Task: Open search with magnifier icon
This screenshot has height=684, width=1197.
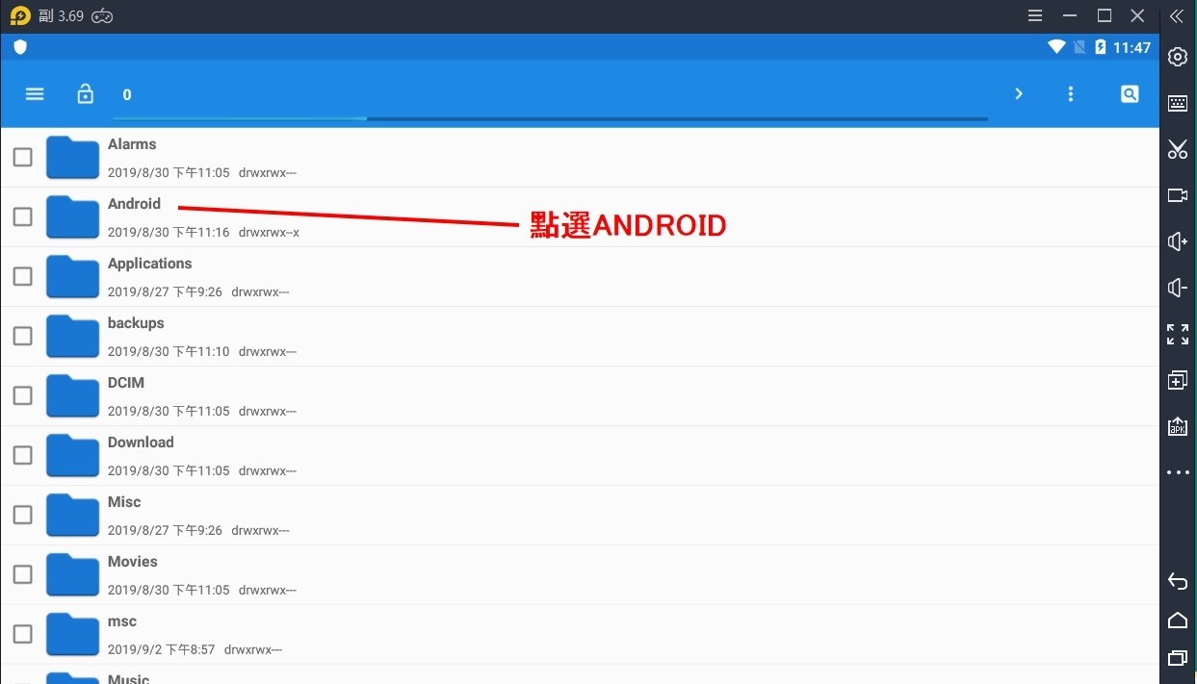Action: pyautogui.click(x=1130, y=94)
